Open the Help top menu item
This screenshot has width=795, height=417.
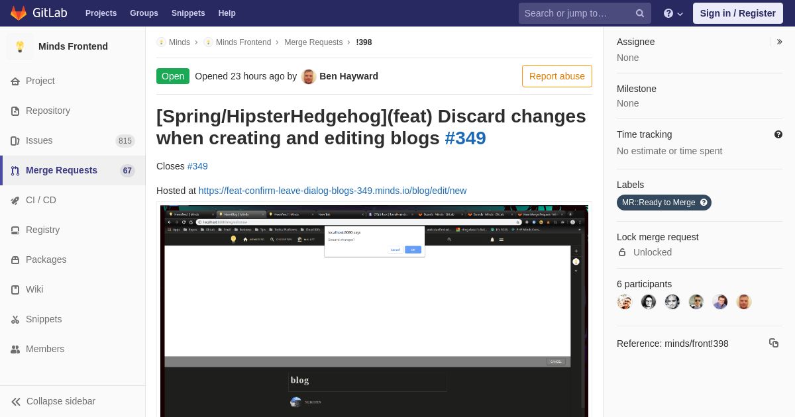pos(227,13)
